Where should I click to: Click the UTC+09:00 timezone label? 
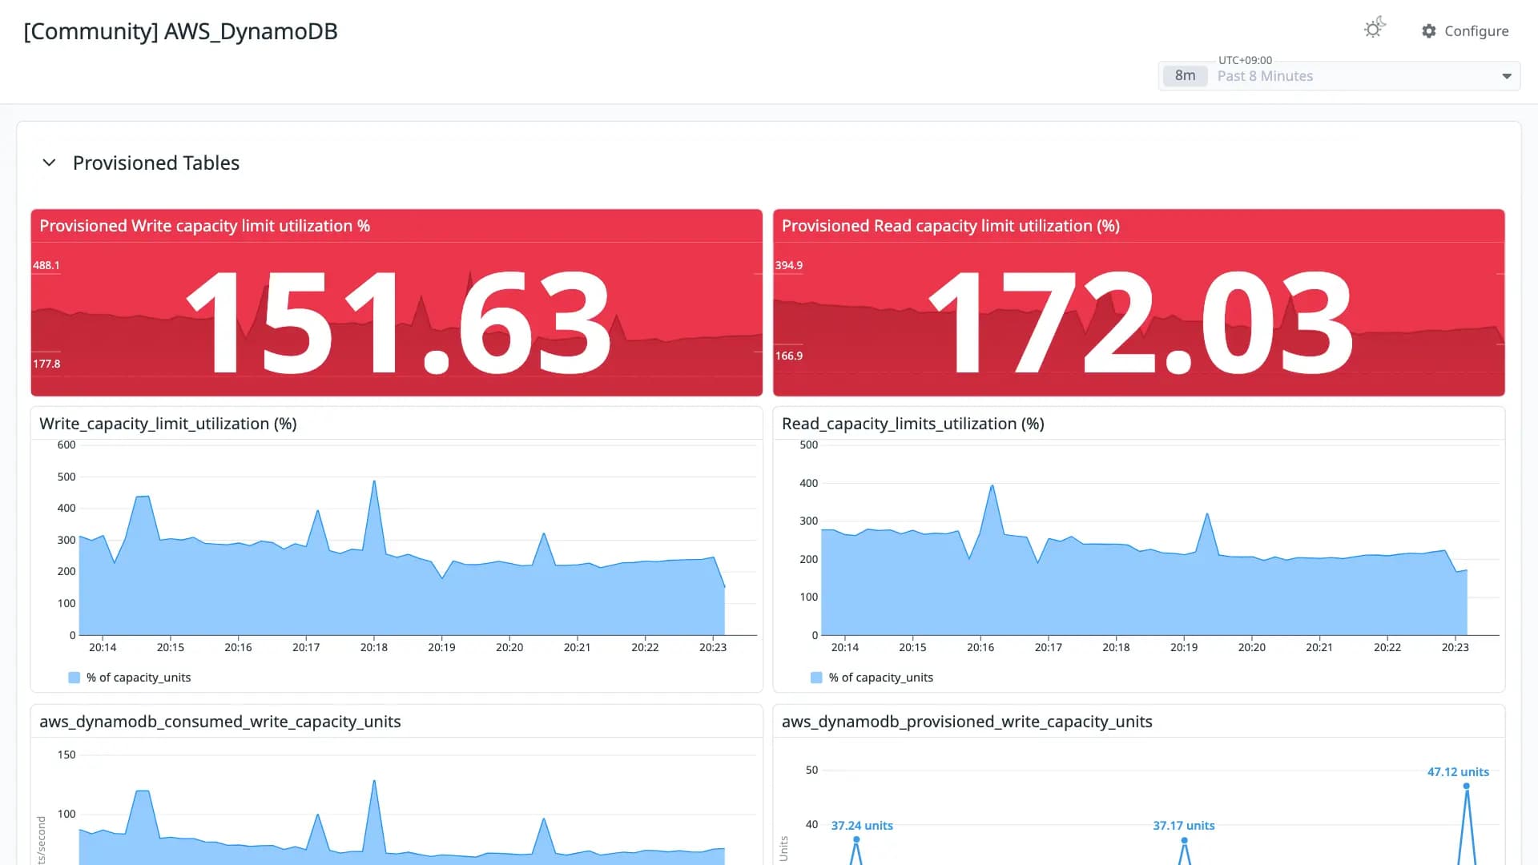1245,60
